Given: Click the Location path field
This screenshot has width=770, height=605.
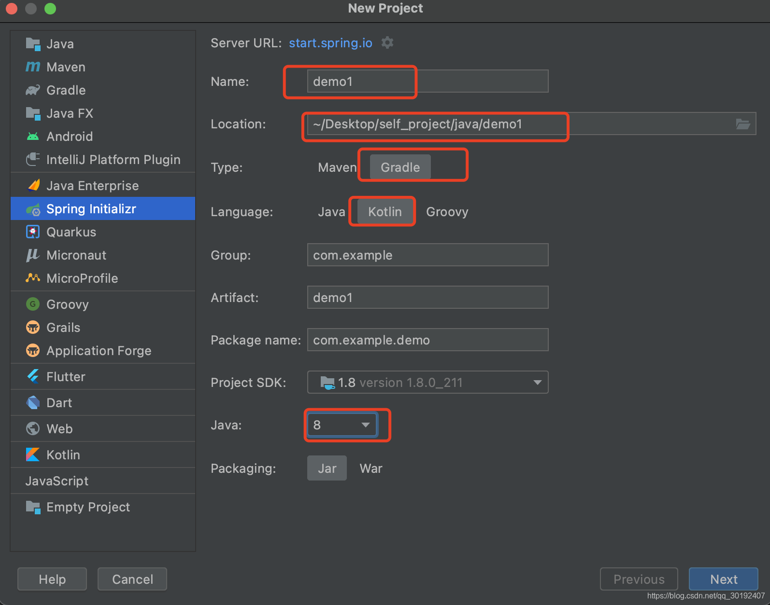Looking at the screenshot, I should (531, 124).
